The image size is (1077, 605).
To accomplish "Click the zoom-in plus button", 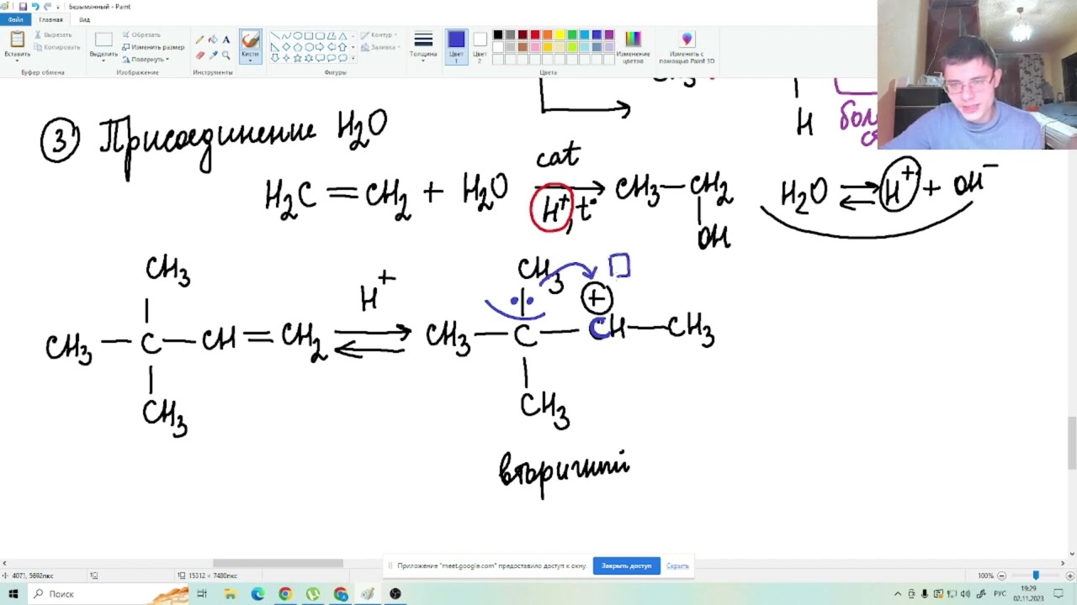I will point(1069,576).
